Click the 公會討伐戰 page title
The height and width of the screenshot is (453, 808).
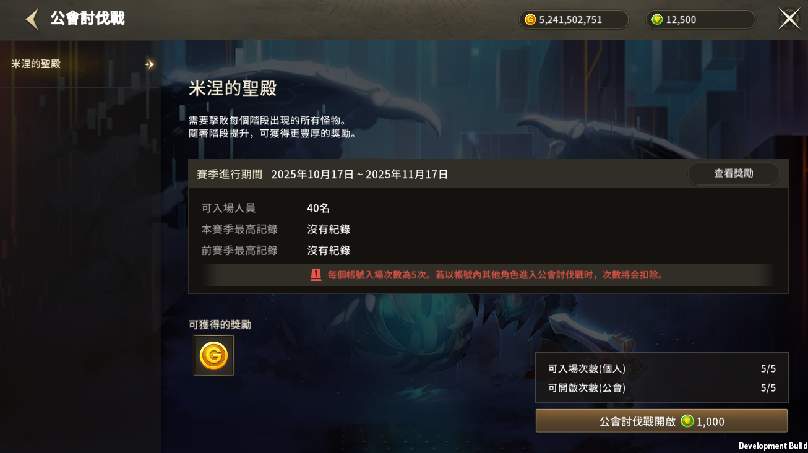(88, 18)
